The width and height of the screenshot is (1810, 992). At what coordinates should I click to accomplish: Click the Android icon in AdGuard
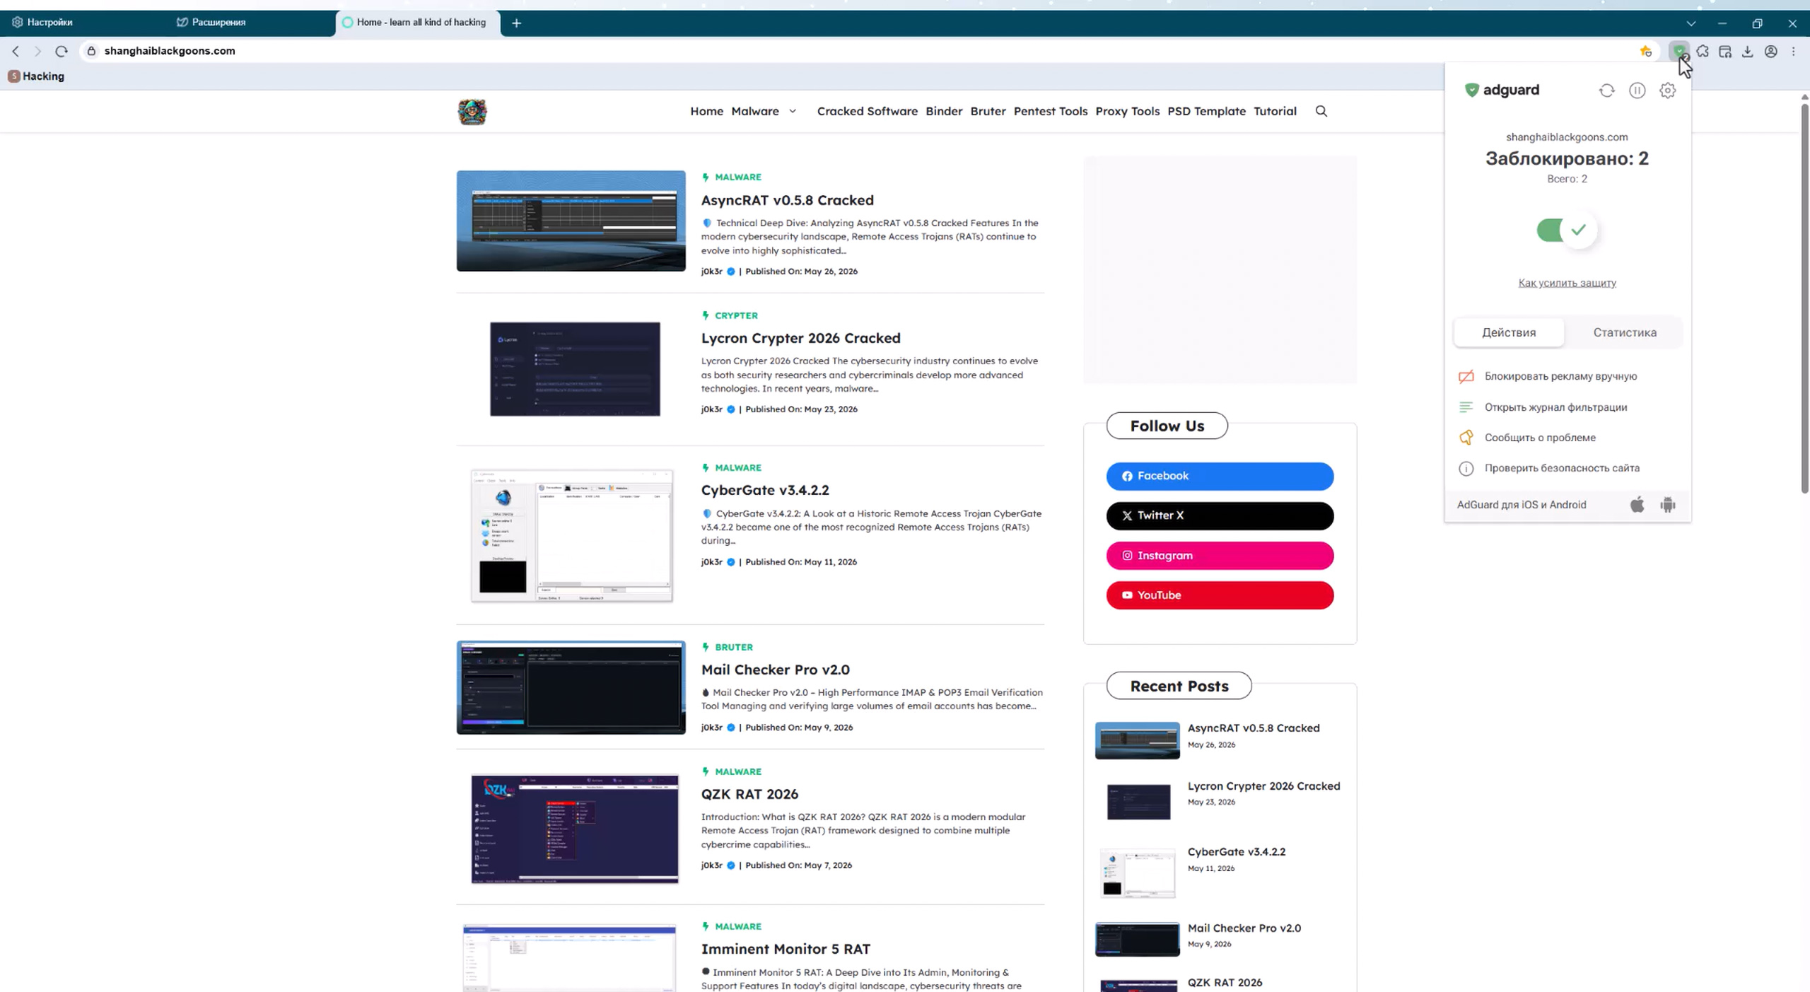pos(1668,505)
